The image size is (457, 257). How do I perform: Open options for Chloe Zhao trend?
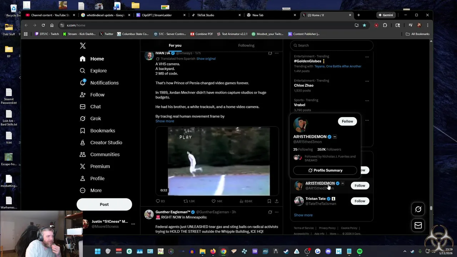click(x=367, y=81)
